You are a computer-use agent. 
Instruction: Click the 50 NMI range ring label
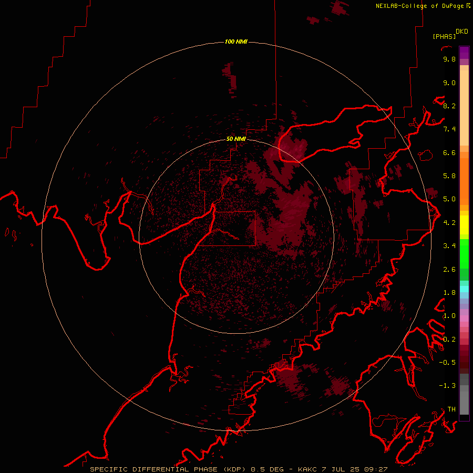[x=236, y=139]
